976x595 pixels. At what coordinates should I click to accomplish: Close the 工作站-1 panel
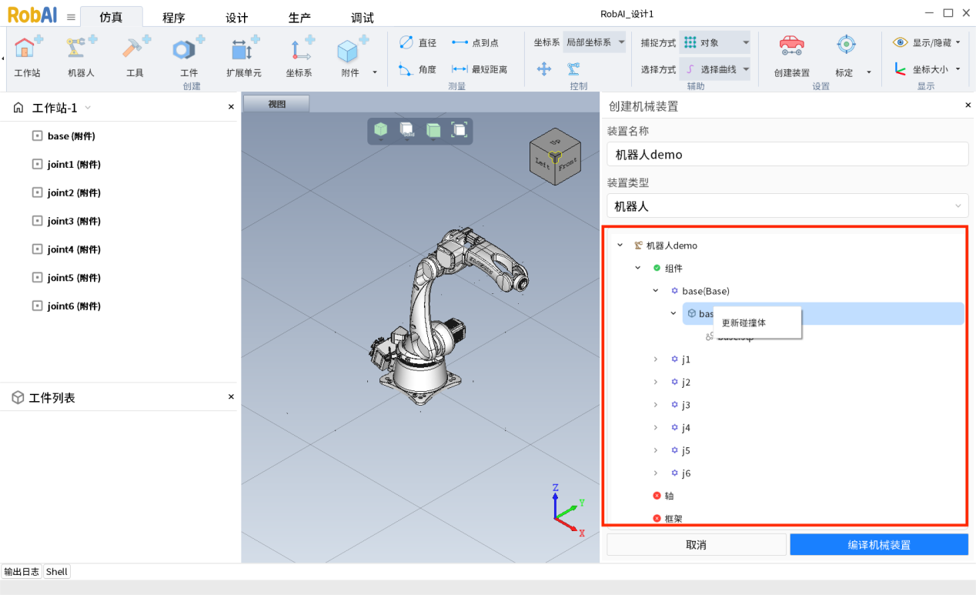point(231,107)
